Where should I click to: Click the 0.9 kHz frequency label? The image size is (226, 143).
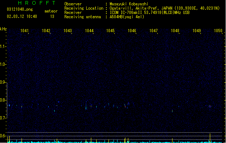[x=3, y=82]
